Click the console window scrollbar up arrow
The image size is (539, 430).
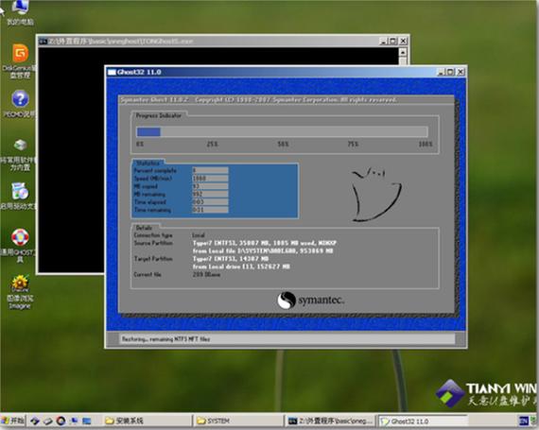pyautogui.click(x=403, y=52)
